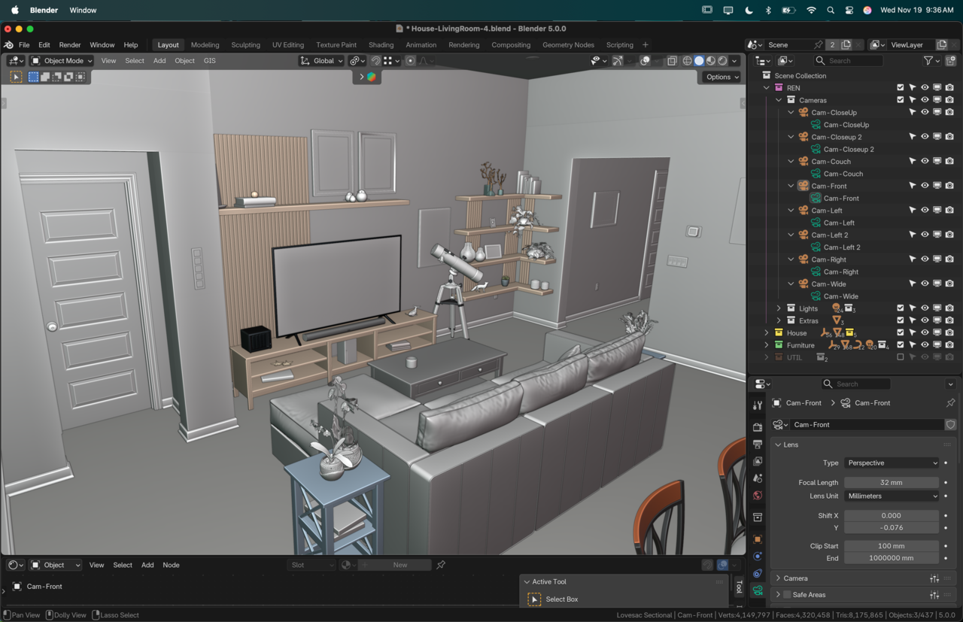963x622 pixels.
Task: Switch to the Shading workspace tab
Action: (381, 45)
